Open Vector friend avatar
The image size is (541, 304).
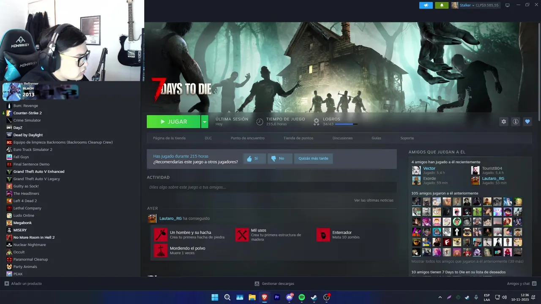click(x=416, y=170)
